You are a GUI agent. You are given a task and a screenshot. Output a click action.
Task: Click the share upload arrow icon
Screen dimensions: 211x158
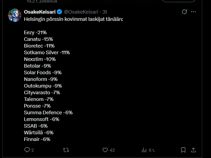click(193, 150)
